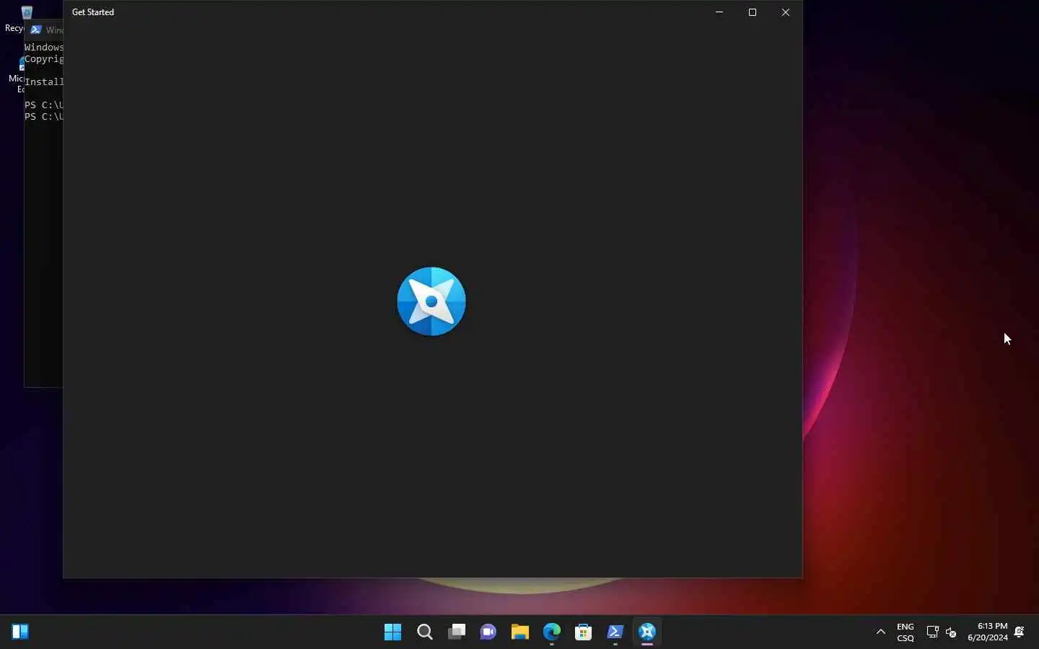The width and height of the screenshot is (1039, 649).
Task: Minimize the Get Started window
Action: pyautogui.click(x=720, y=12)
